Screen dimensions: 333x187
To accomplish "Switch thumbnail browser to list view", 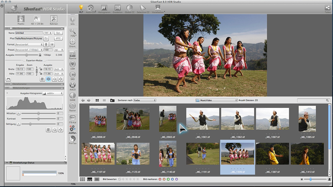I will 104,100.
